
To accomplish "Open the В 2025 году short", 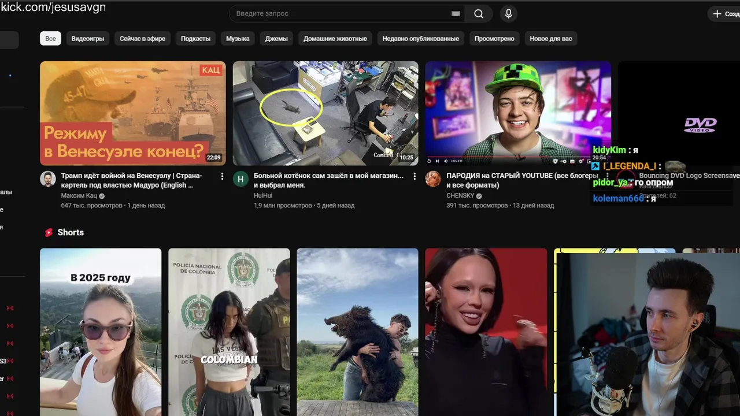I will (101, 332).
